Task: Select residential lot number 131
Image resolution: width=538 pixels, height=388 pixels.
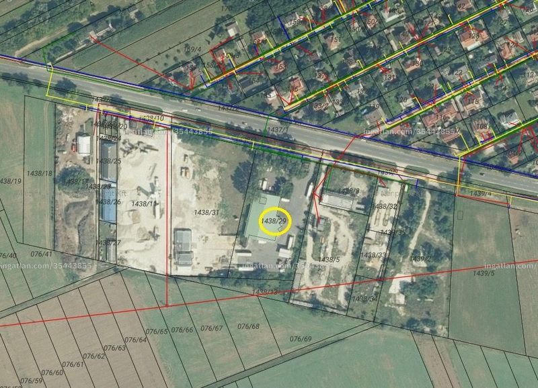Action: 390,77
